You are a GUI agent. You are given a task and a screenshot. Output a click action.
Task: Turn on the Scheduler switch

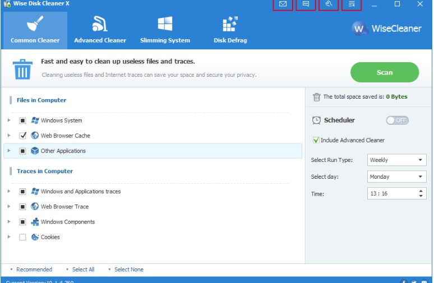tap(397, 120)
